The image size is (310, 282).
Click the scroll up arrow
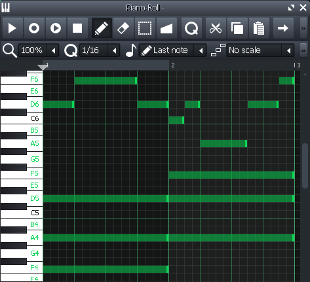[305, 75]
